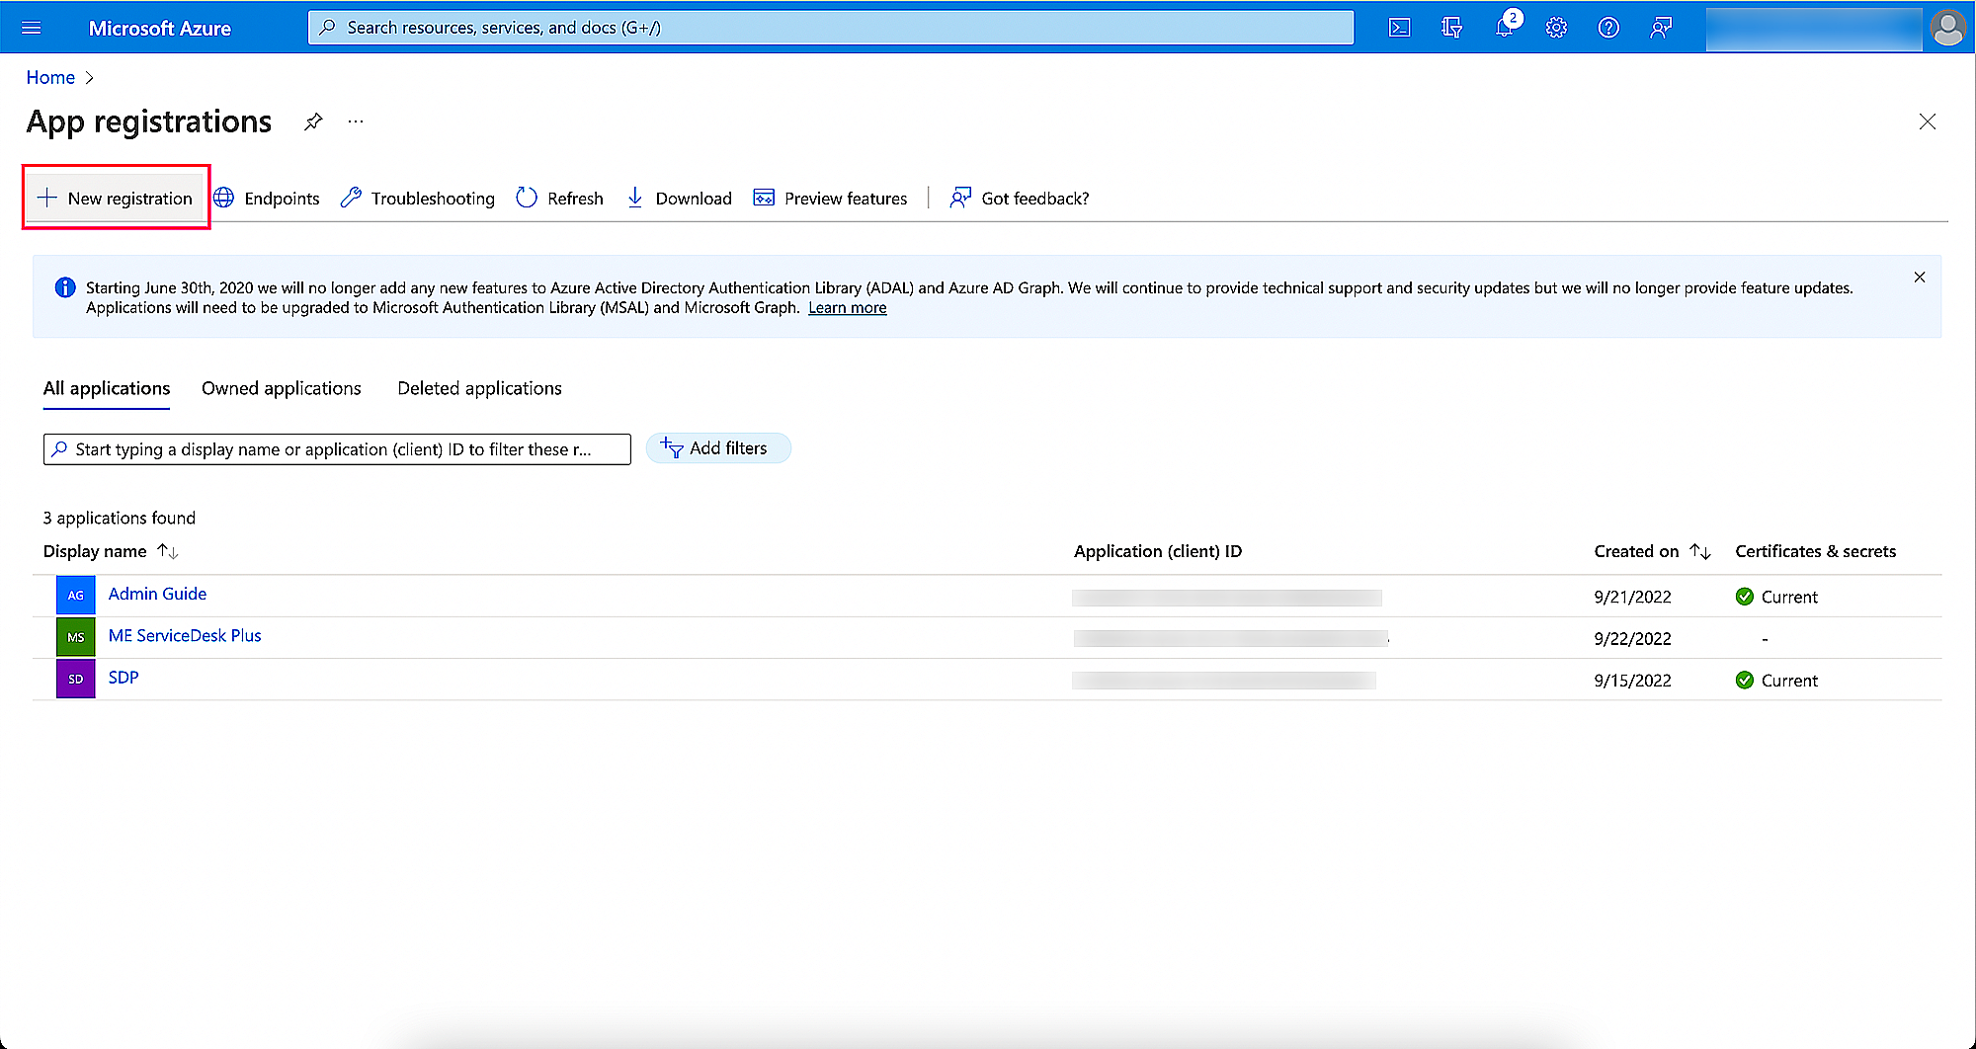Click green check icon in SDP row
Image resolution: width=1976 pixels, height=1049 pixels.
[1745, 681]
